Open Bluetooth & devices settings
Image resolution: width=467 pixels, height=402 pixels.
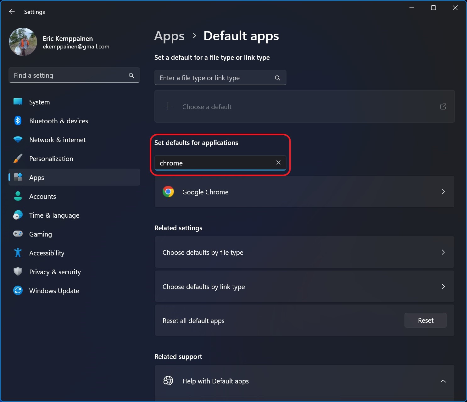click(74, 121)
